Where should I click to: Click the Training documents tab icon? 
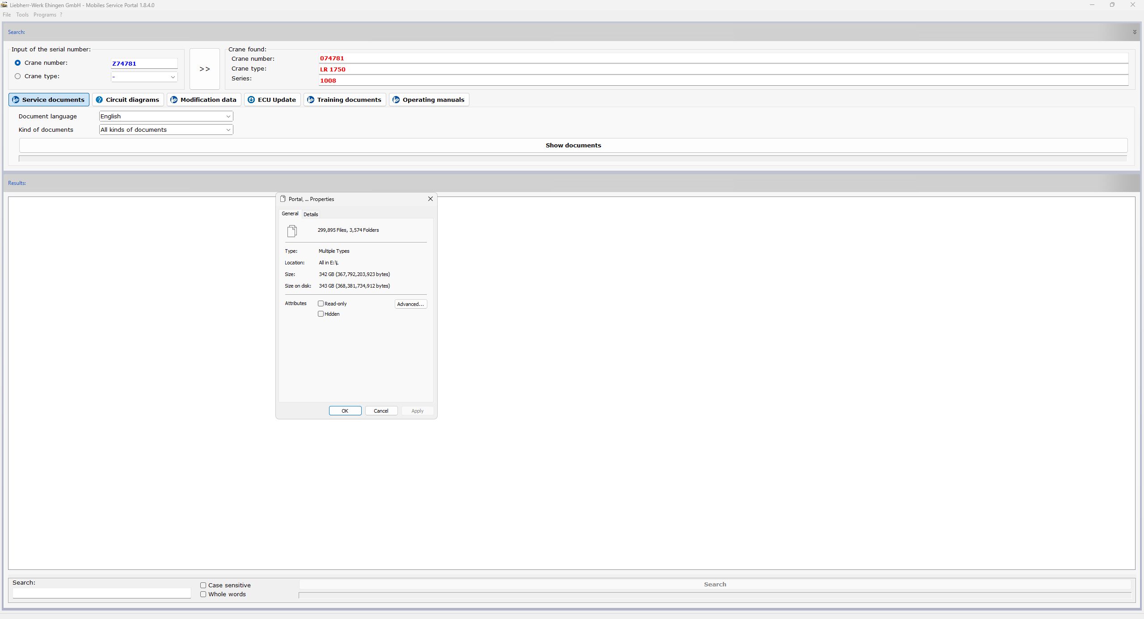311,100
